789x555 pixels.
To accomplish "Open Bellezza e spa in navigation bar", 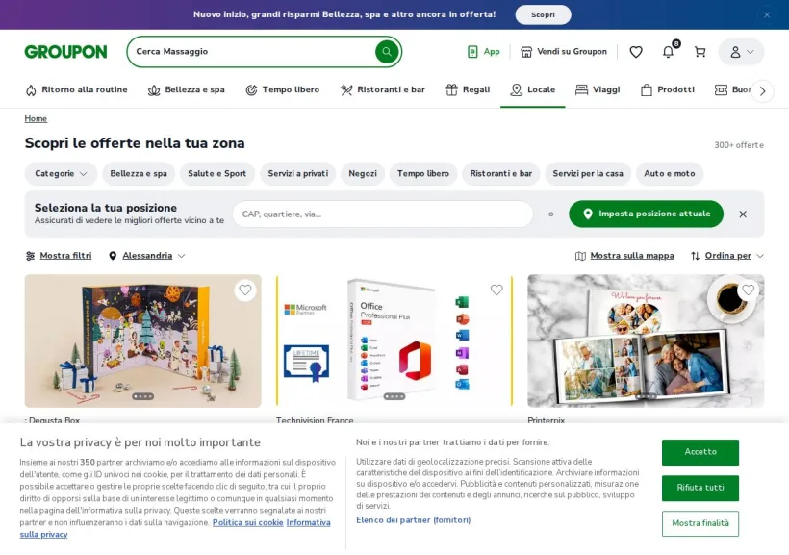I will point(186,89).
